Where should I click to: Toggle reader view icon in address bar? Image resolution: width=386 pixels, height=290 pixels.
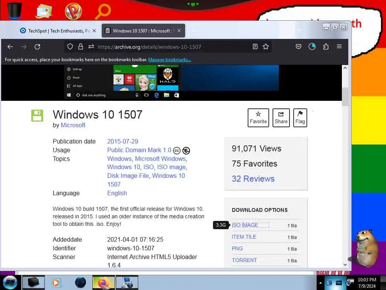tap(255, 46)
